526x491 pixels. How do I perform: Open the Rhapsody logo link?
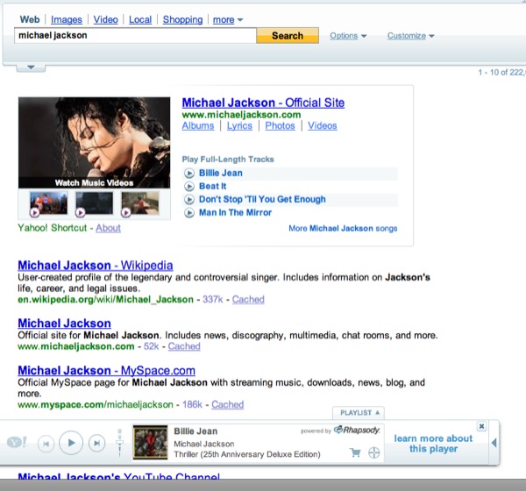click(358, 430)
